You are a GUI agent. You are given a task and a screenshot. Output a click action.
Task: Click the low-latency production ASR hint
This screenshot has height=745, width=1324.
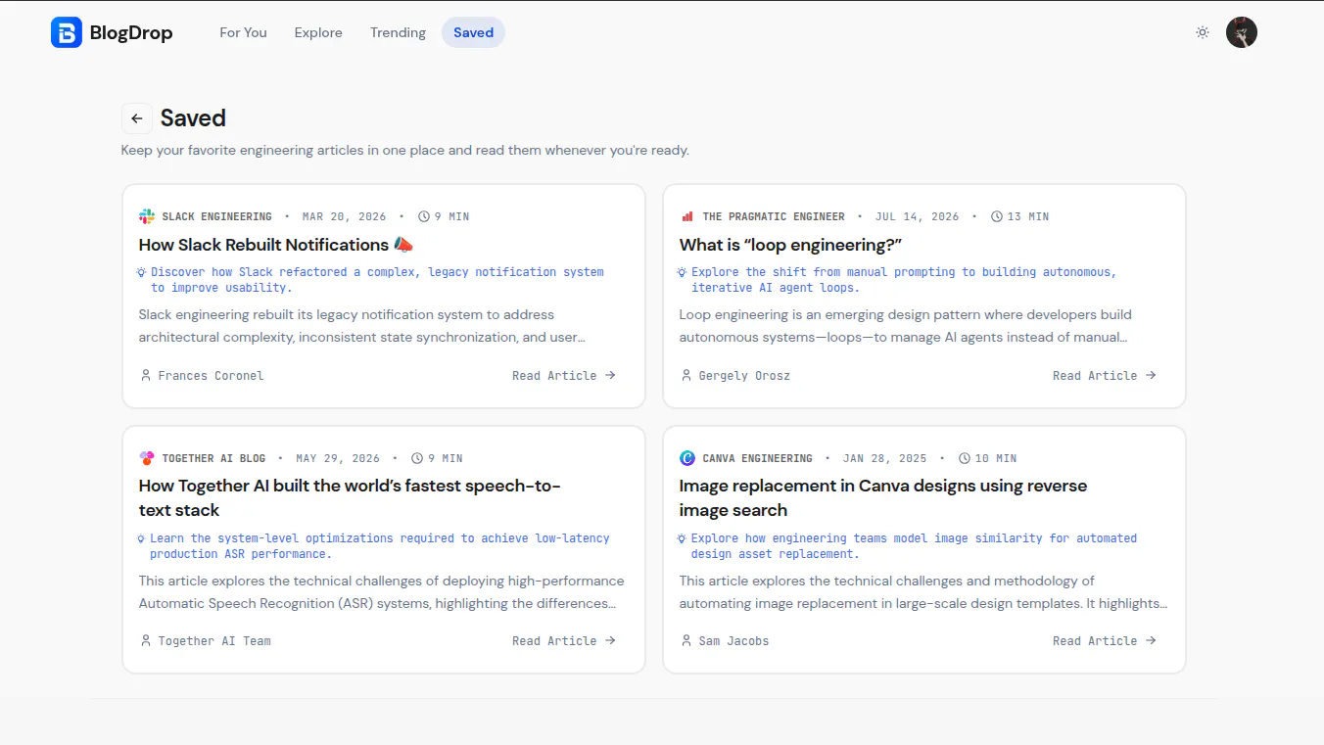pos(380,546)
